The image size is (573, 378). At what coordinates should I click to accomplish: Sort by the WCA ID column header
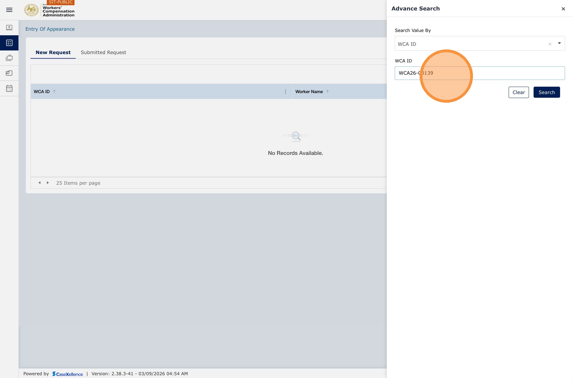click(42, 92)
